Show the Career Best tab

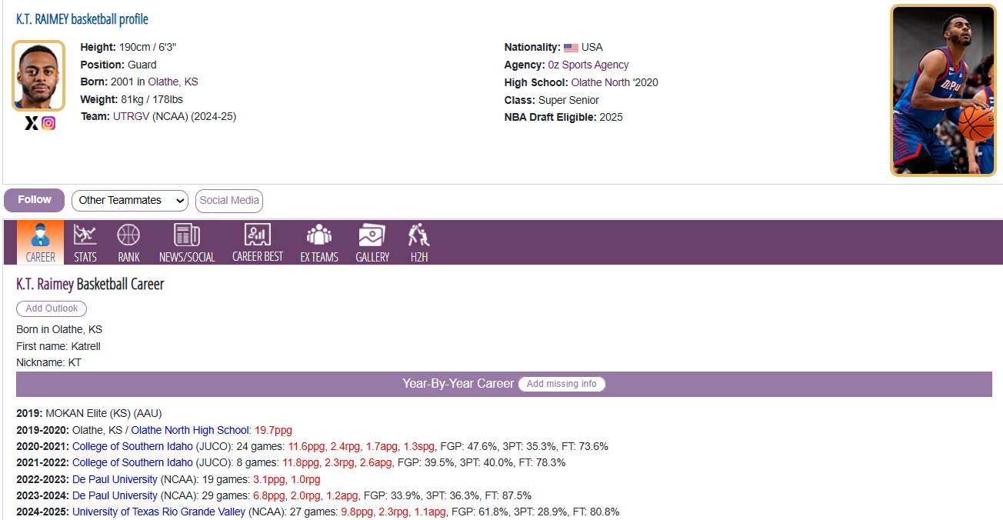pyautogui.click(x=258, y=242)
